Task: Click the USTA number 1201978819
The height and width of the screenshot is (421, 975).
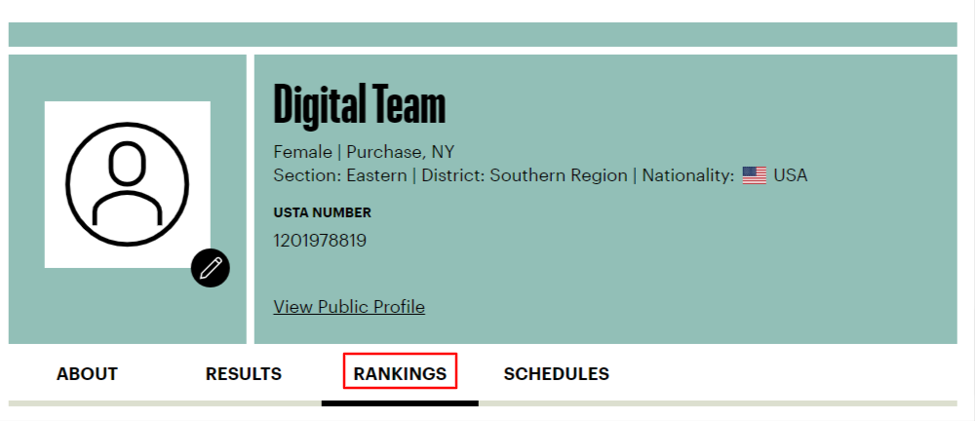Action: [x=320, y=241]
